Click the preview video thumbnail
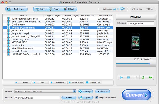159x104 pixels. click(x=136, y=42)
